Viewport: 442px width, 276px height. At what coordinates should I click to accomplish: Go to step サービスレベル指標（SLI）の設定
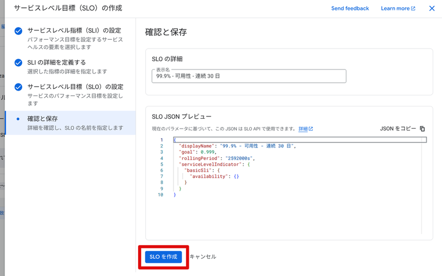tap(74, 30)
